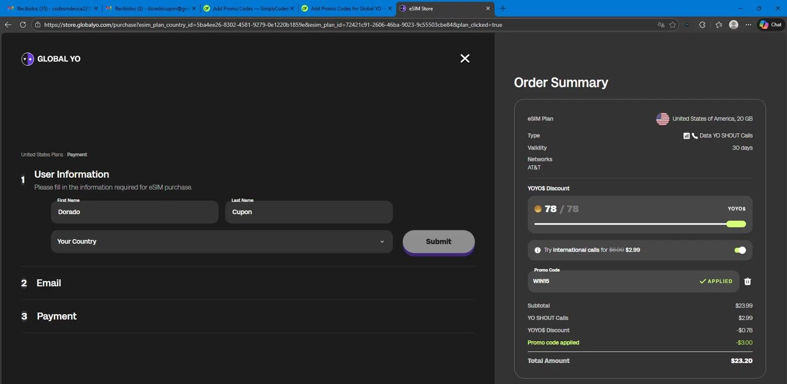This screenshot has height=384, width=787.
Task: Click the Submit button
Action: click(x=439, y=242)
